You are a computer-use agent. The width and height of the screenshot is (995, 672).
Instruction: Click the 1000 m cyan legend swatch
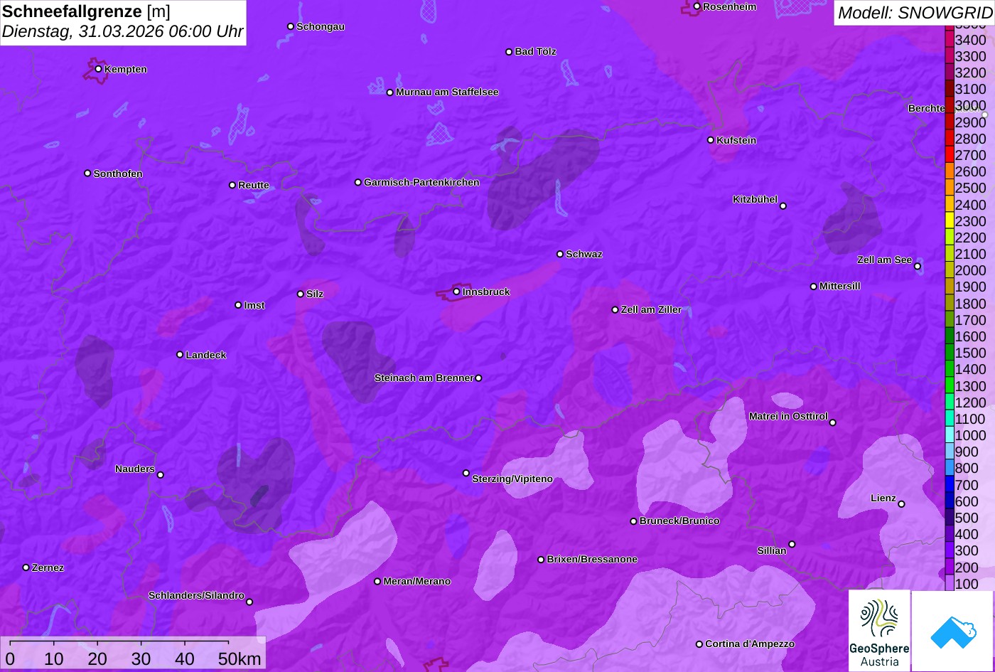click(x=950, y=435)
